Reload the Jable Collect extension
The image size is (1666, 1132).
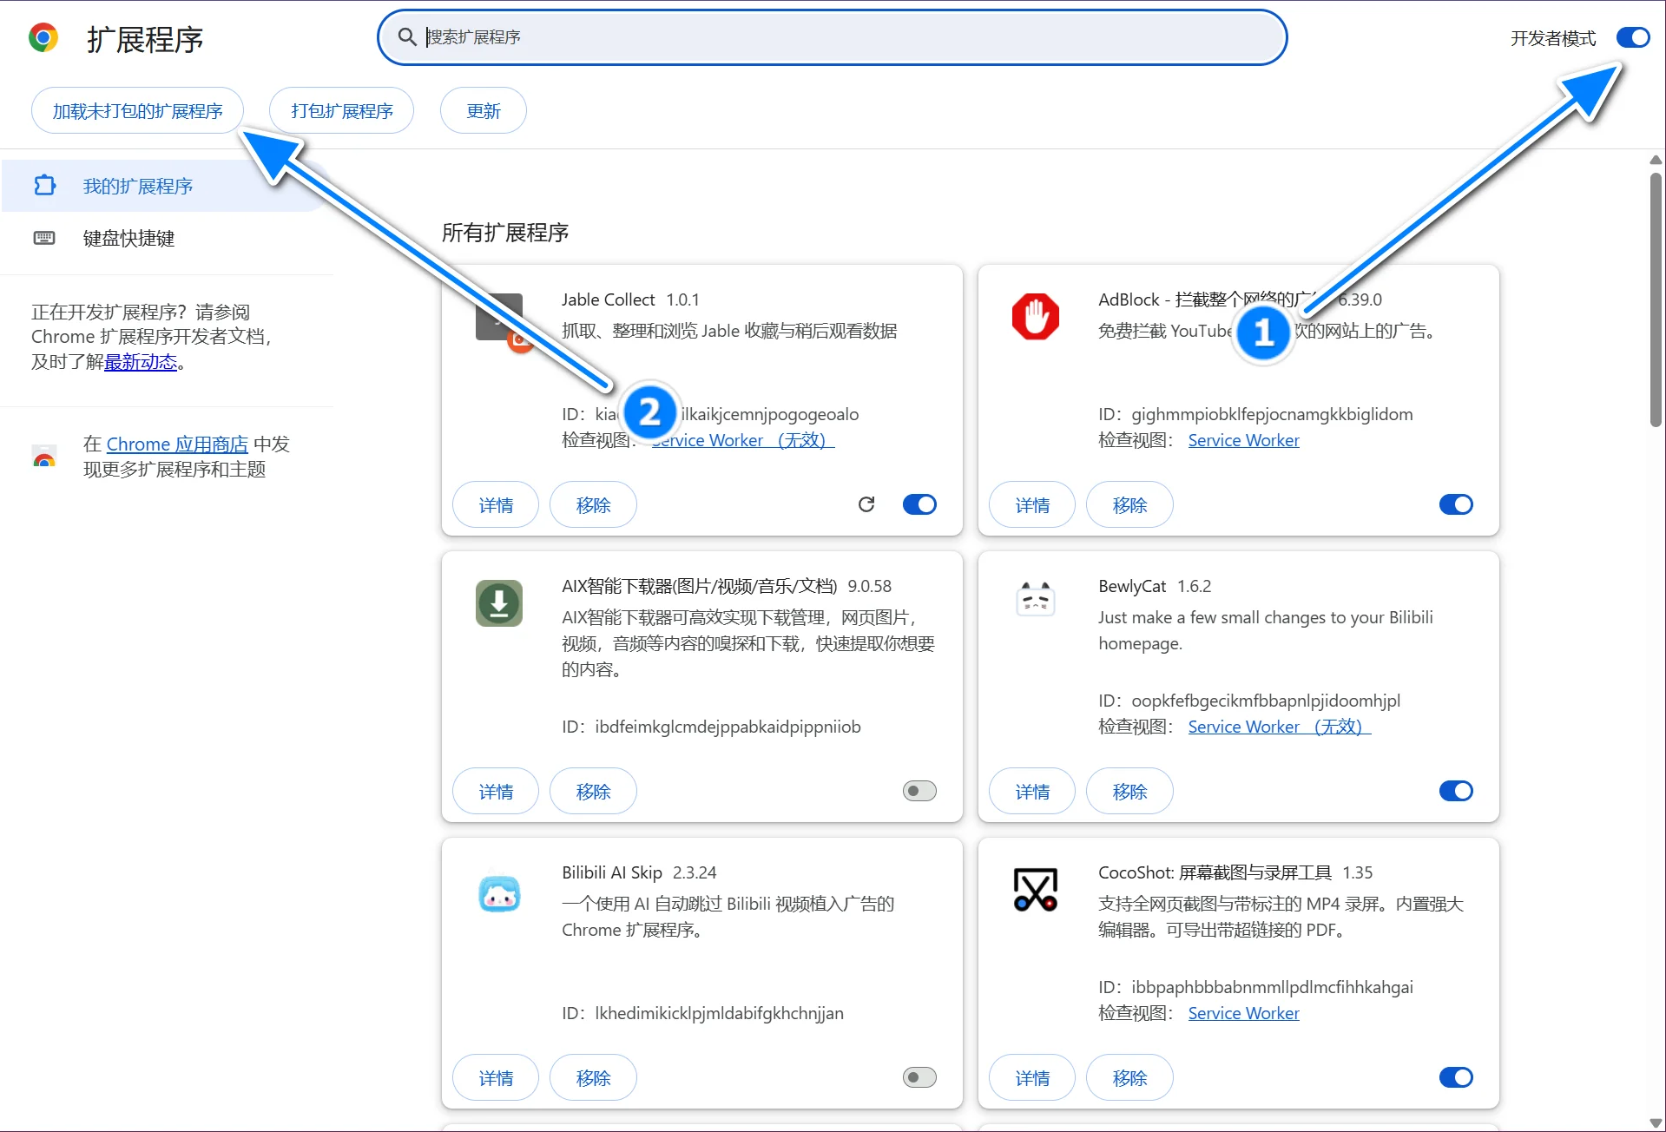point(866,504)
